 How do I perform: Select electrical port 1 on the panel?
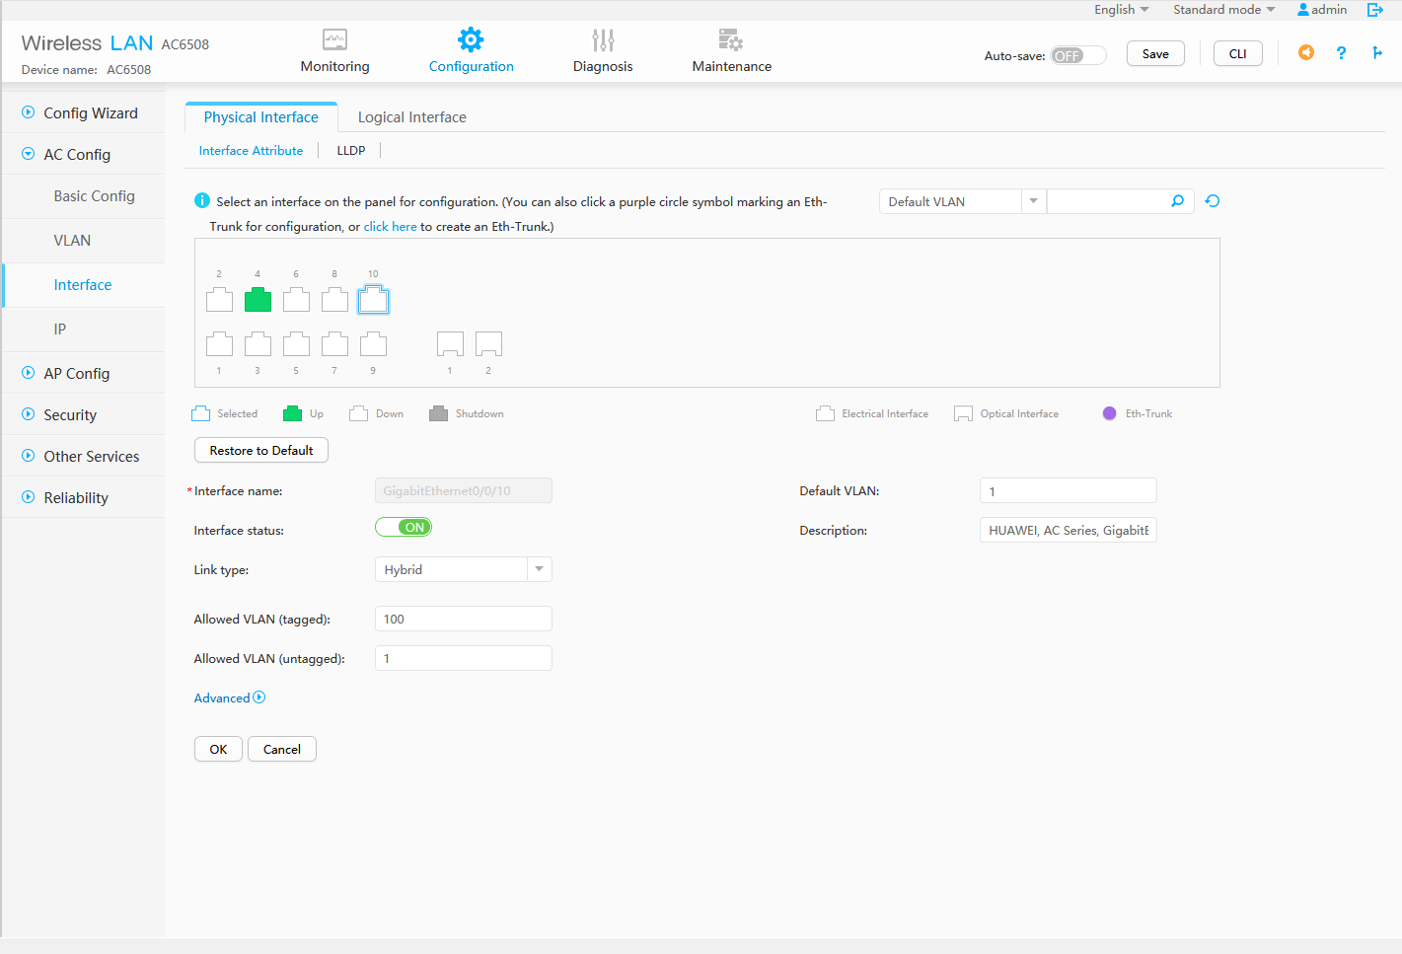tap(219, 343)
